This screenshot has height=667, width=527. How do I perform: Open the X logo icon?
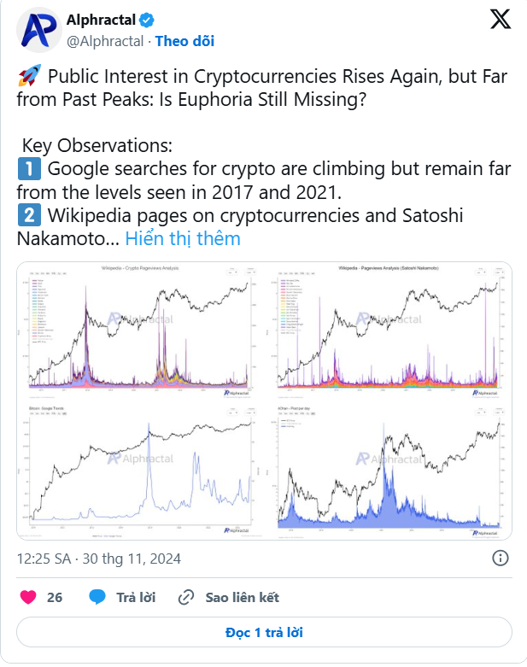501,20
